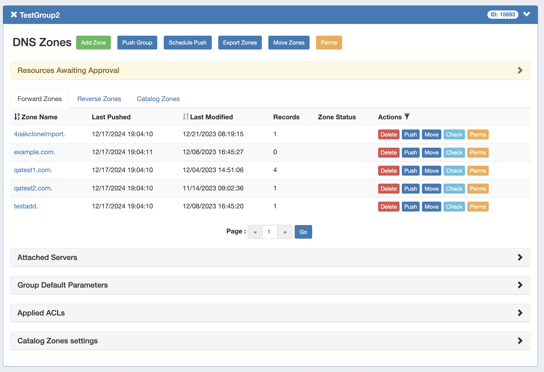This screenshot has width=544, height=372.
Task: Collapse the group panel using the header chevron
Action: [x=527, y=14]
